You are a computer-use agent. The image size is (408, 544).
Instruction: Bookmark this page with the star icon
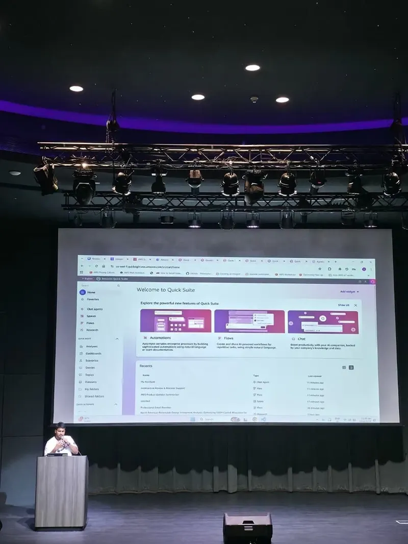coord(320,268)
